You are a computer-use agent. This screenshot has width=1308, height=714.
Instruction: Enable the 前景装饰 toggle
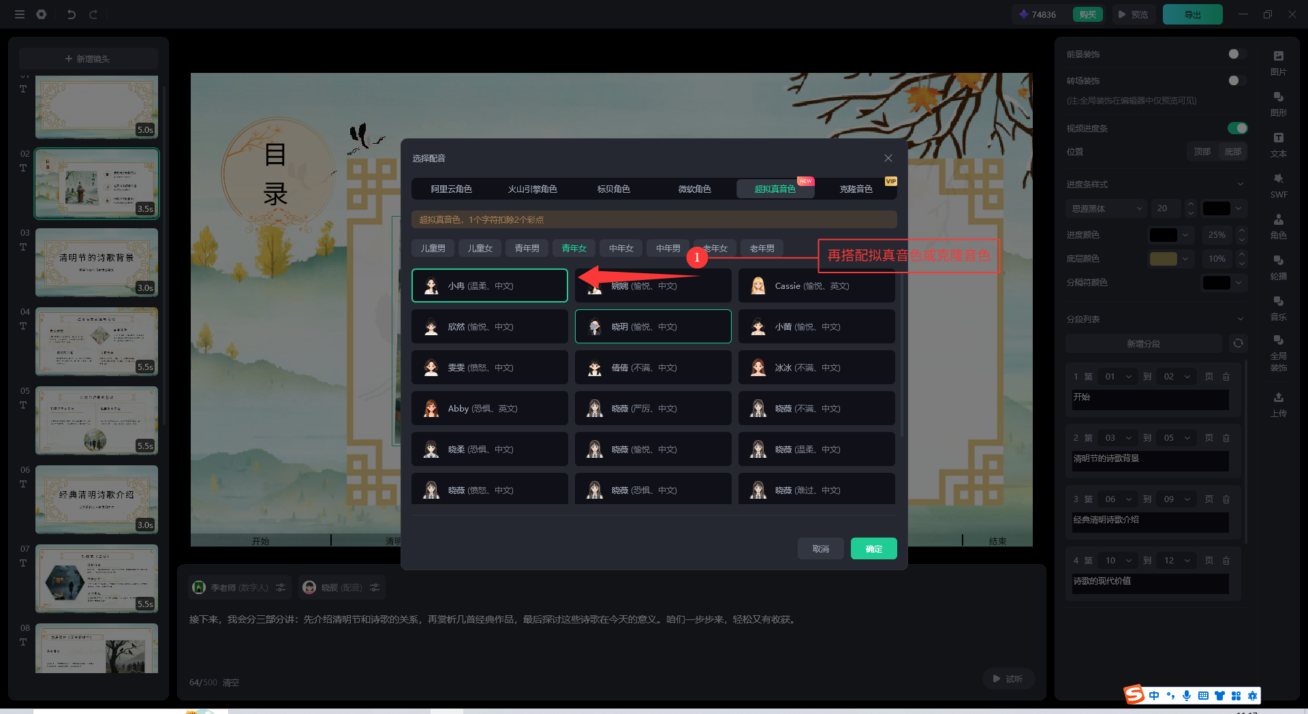click(x=1236, y=54)
